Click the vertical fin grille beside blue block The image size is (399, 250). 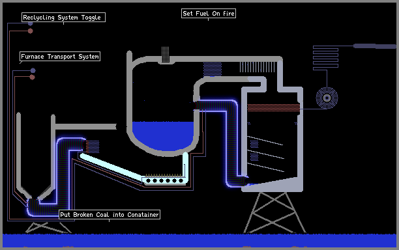coord(258,67)
